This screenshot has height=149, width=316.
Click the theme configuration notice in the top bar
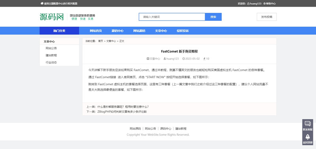tap(60, 4)
